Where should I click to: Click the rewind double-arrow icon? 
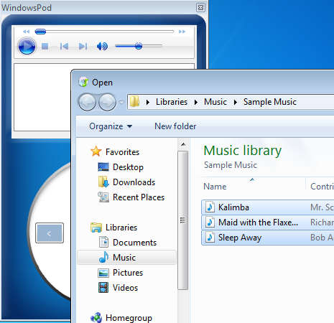(x=26, y=32)
